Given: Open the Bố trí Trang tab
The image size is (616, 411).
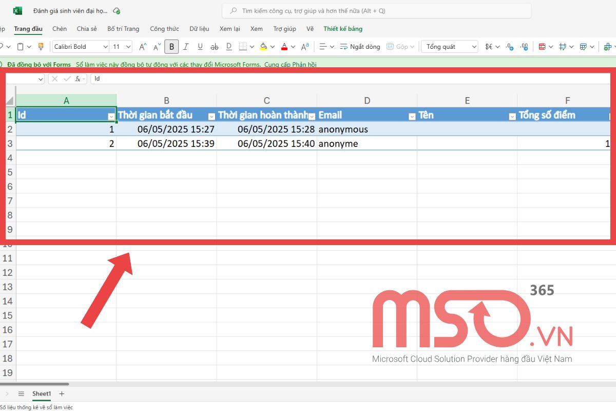Looking at the screenshot, I should pos(123,29).
